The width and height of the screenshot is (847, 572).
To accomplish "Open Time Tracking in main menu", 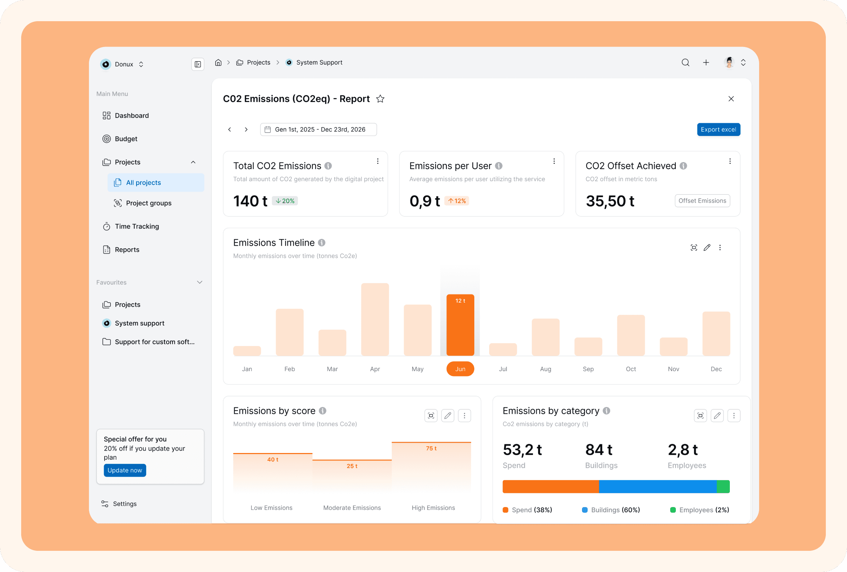I will 137,226.
